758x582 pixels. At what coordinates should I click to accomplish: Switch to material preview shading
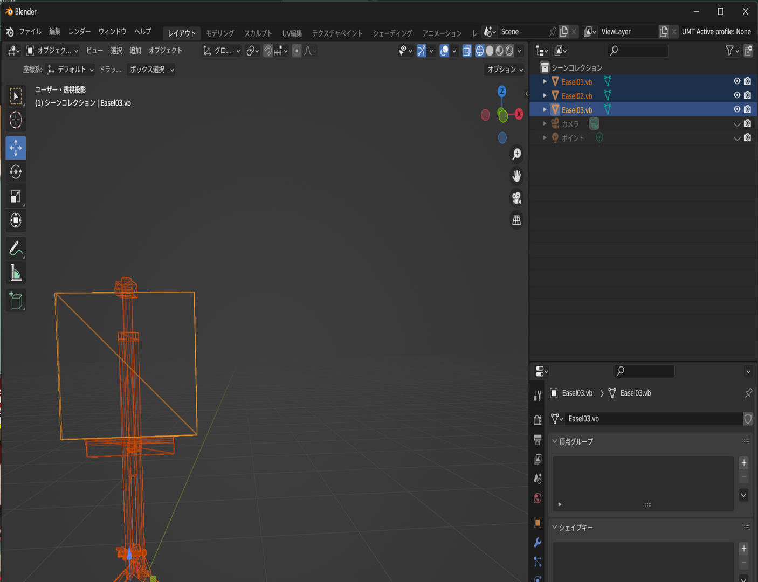point(500,51)
